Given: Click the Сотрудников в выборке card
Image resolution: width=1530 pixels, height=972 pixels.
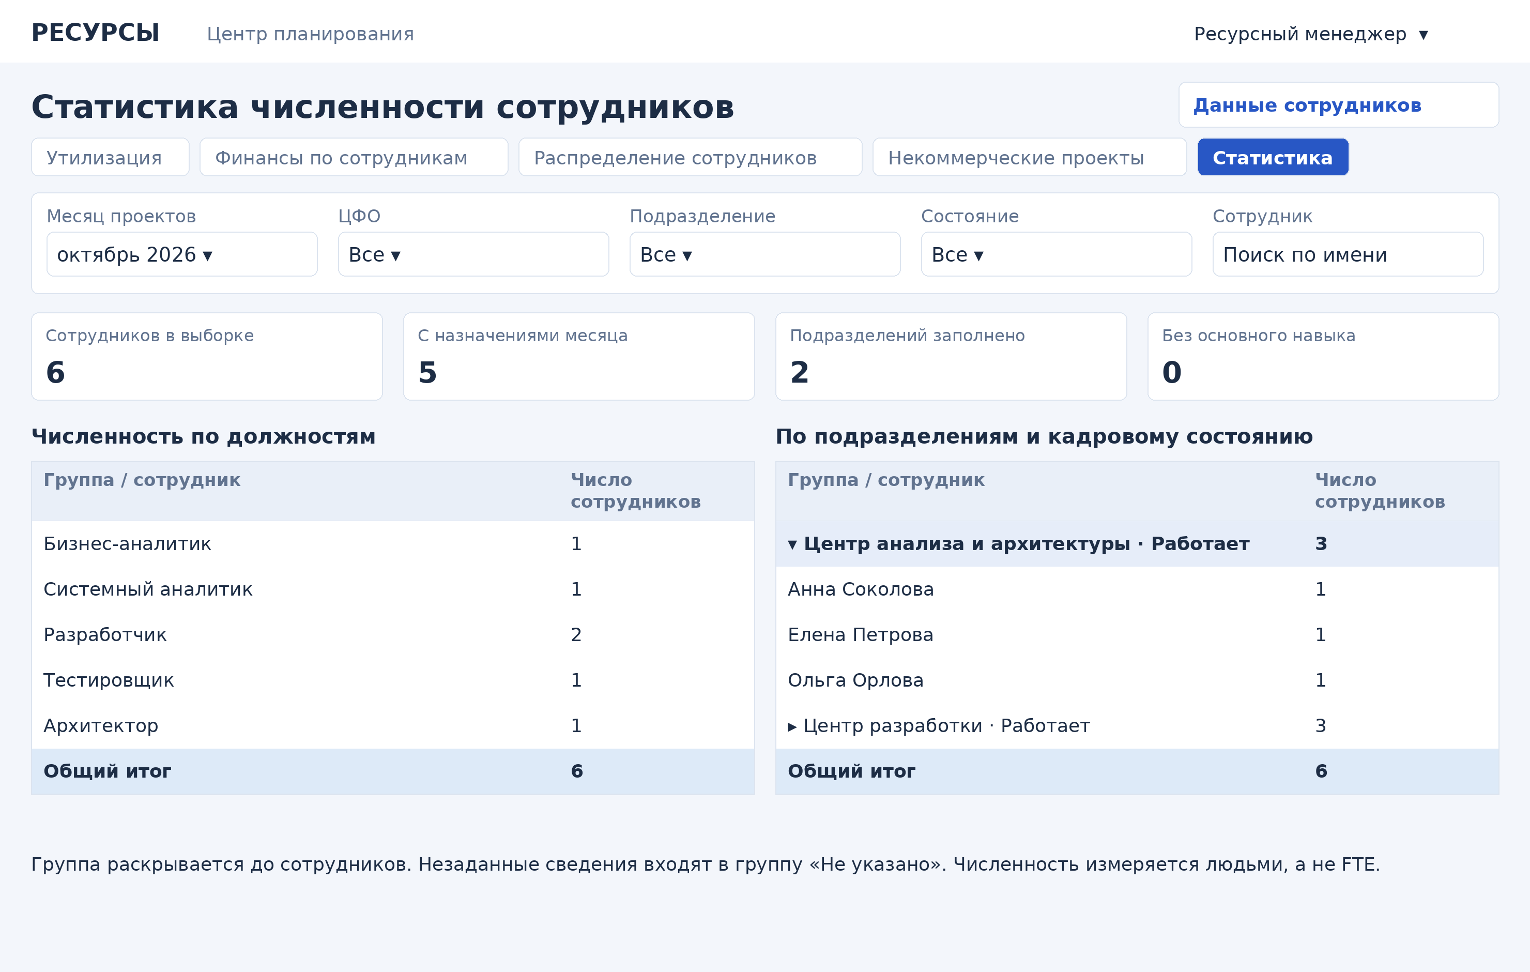Looking at the screenshot, I should pos(207,356).
